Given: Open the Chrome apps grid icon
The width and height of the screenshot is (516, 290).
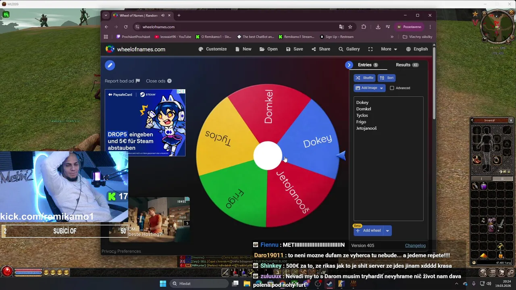Looking at the screenshot, I should point(106,37).
